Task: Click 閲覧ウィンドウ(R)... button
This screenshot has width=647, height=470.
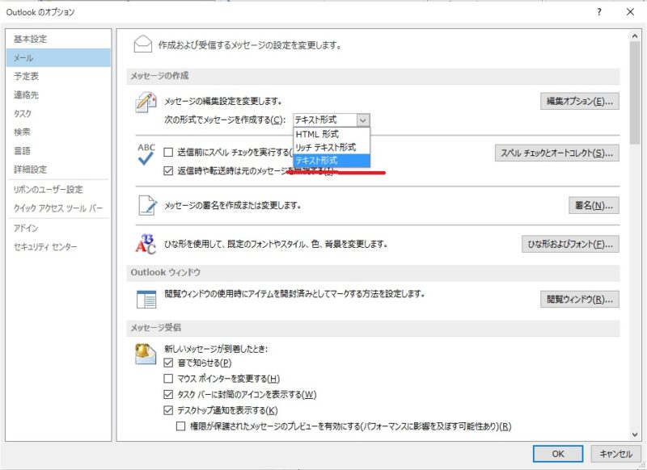Action: [580, 300]
